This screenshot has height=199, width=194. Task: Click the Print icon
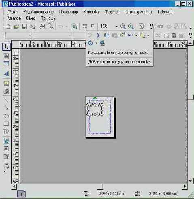43,26
